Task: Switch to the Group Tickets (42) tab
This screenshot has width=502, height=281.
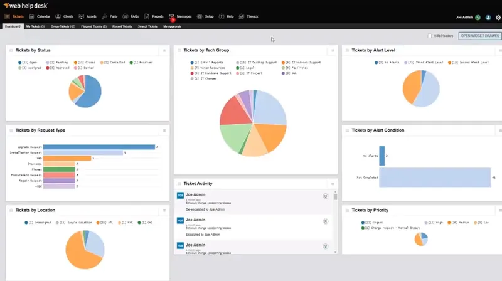Action: 63,26
